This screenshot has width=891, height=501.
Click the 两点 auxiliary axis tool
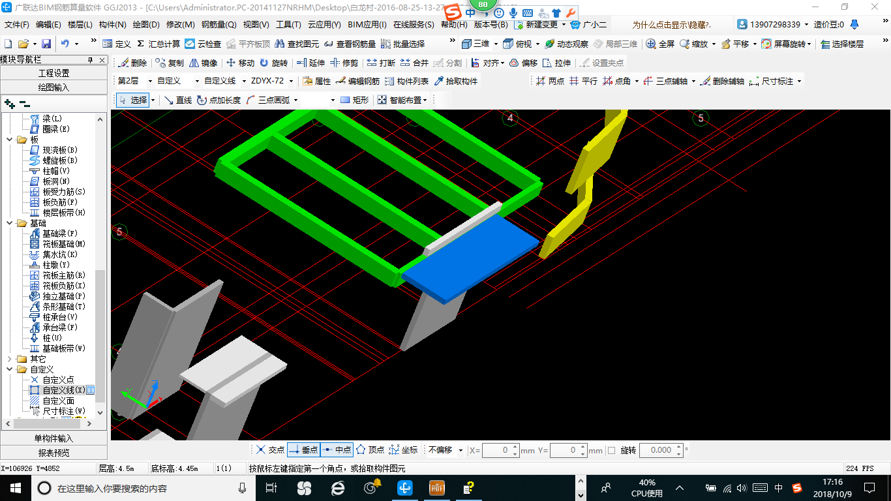(550, 82)
